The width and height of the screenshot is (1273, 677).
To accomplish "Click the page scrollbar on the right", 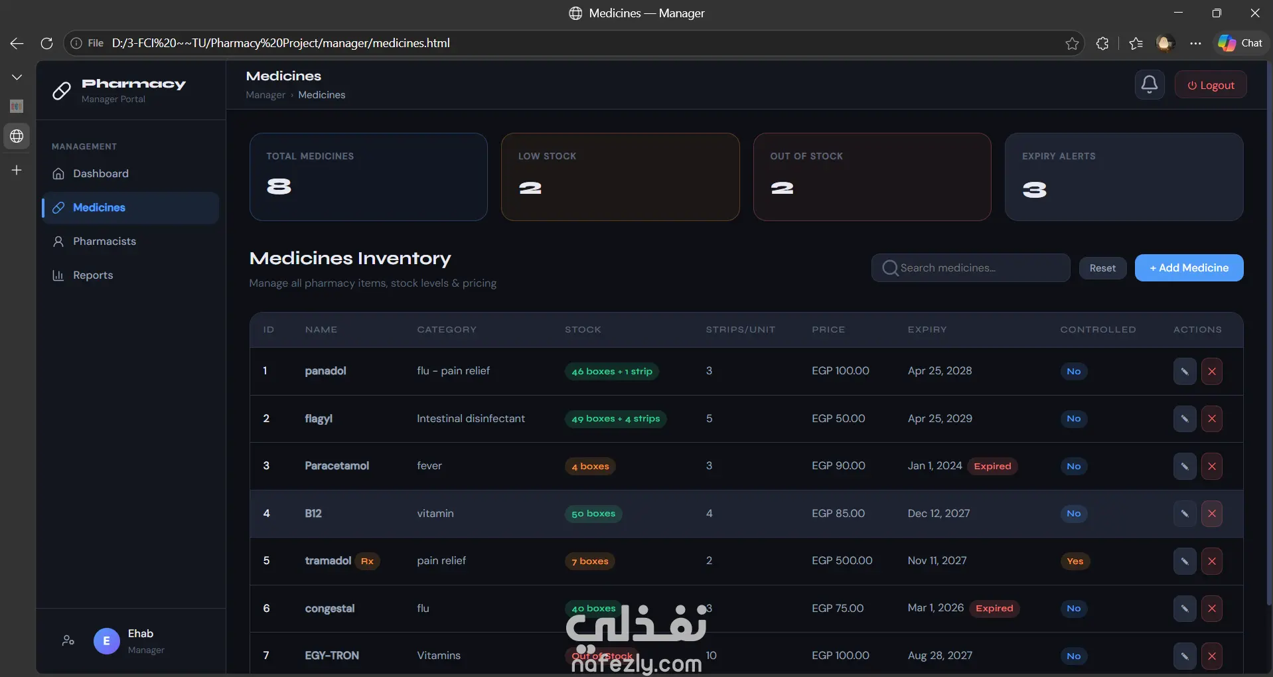I will coord(1269,332).
